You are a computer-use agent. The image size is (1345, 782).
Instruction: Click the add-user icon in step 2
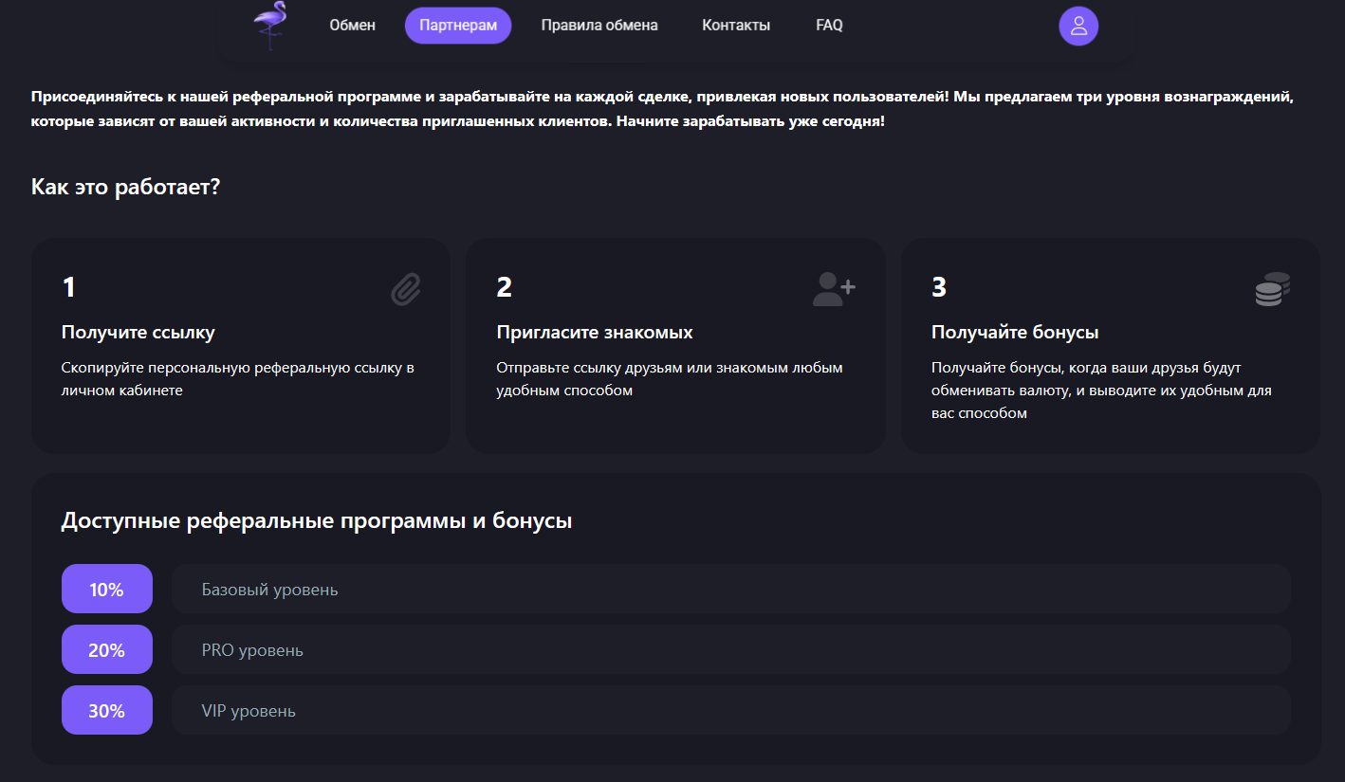tap(834, 288)
